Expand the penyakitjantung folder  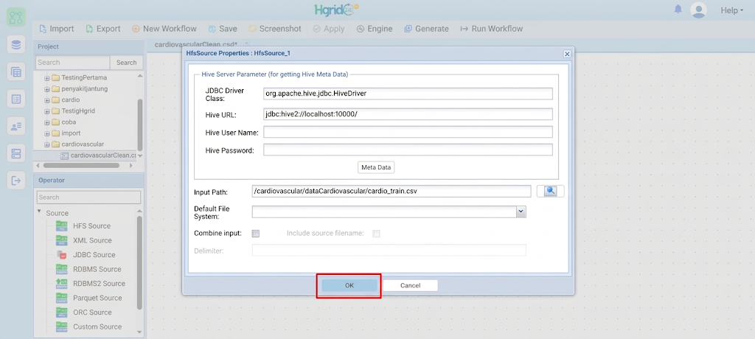click(46, 89)
